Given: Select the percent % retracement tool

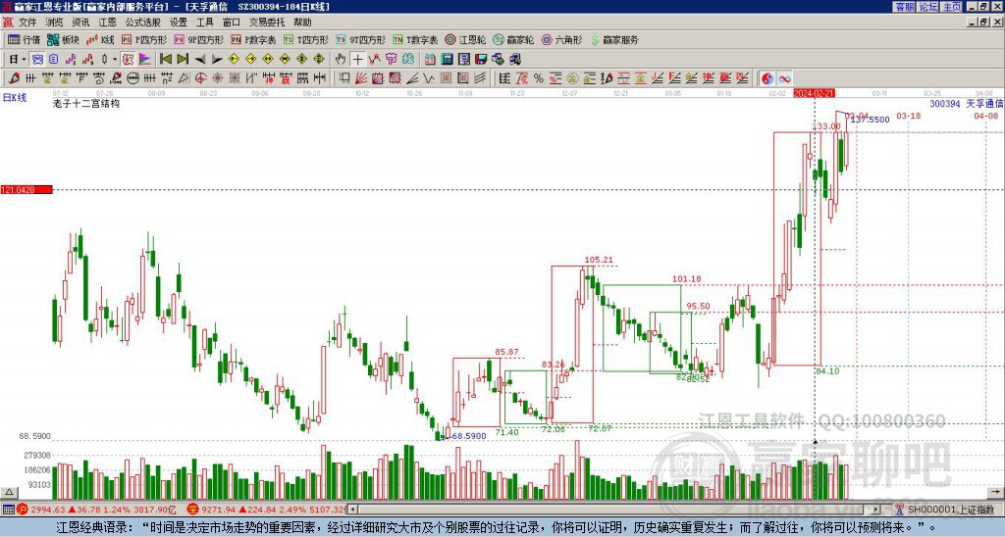Looking at the screenshot, I should point(539,78).
